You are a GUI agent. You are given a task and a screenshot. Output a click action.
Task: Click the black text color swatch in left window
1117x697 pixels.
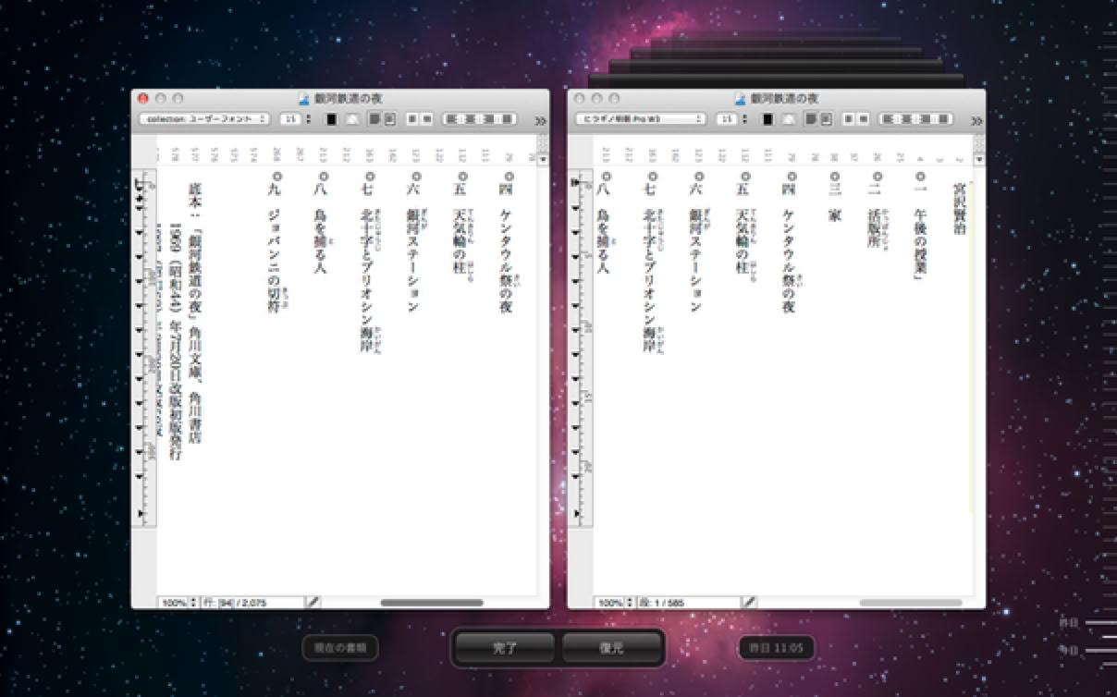pos(332,119)
